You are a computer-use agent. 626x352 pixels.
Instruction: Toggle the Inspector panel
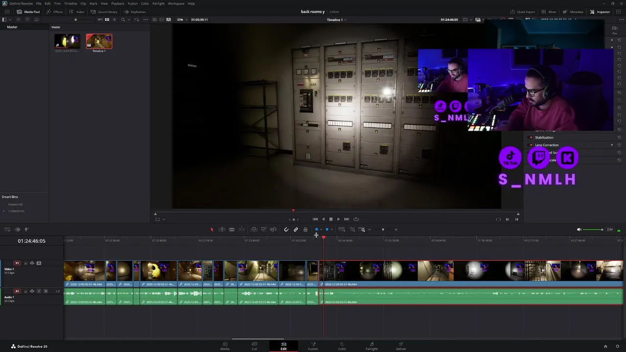[x=600, y=12]
